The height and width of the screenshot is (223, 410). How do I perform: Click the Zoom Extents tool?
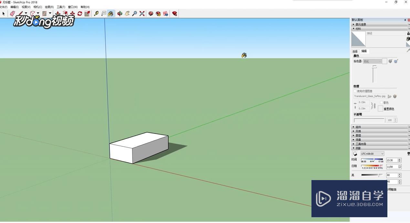[142, 14]
